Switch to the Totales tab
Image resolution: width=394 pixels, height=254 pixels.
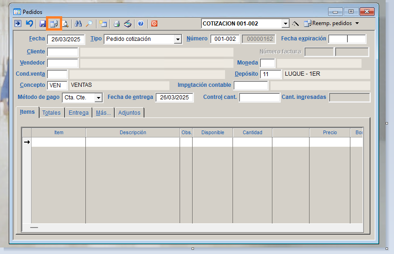tap(51, 113)
